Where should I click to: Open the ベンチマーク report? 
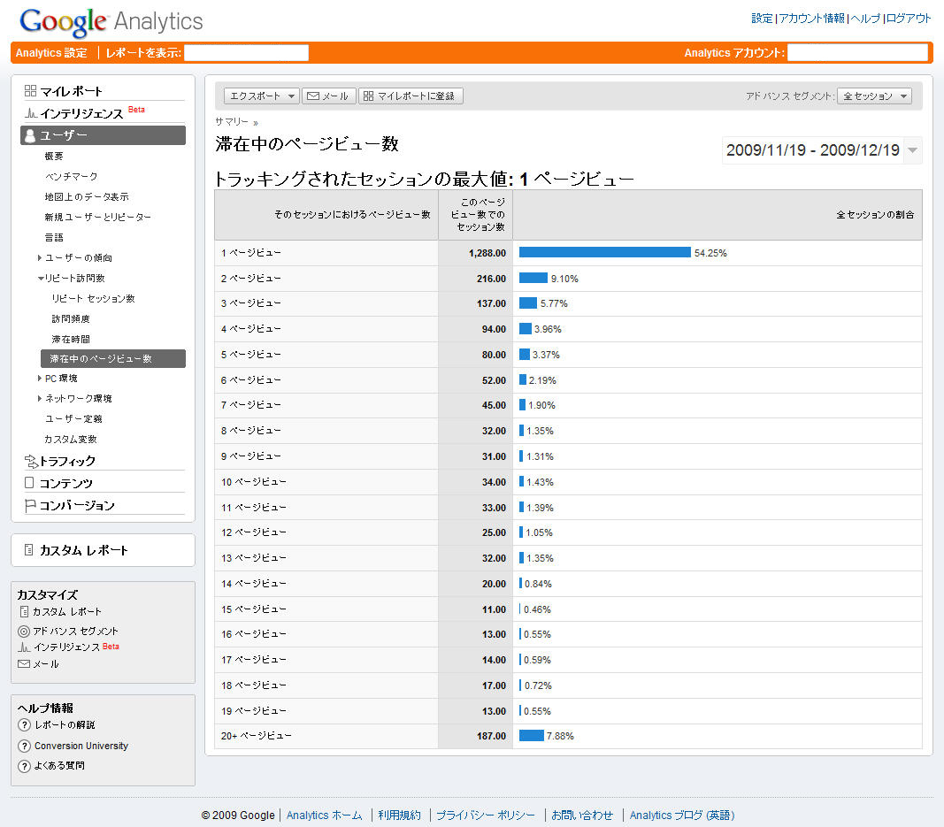(71, 176)
